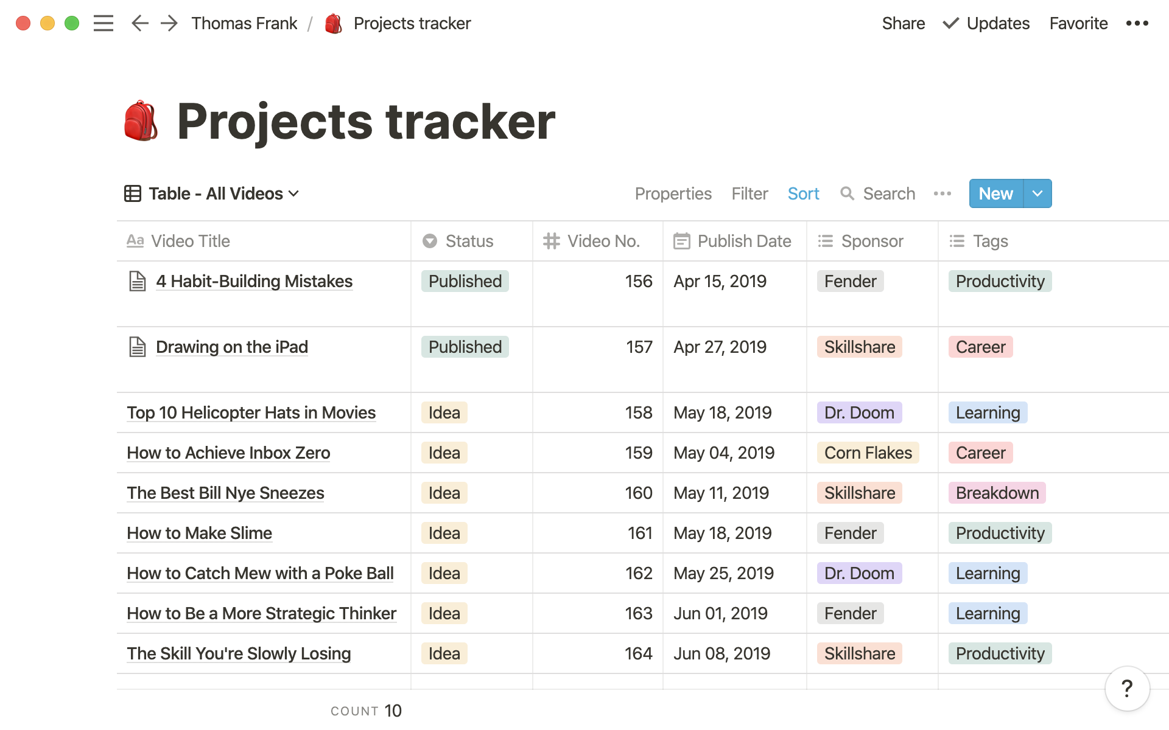The image size is (1169, 730).
Task: Open the Filter menu
Action: pyautogui.click(x=749, y=193)
